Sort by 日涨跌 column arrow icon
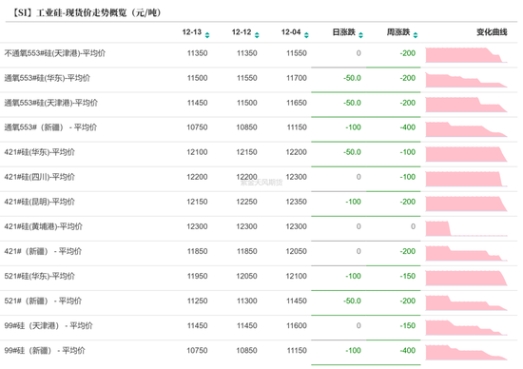The width and height of the screenshot is (523, 369). 360,35
